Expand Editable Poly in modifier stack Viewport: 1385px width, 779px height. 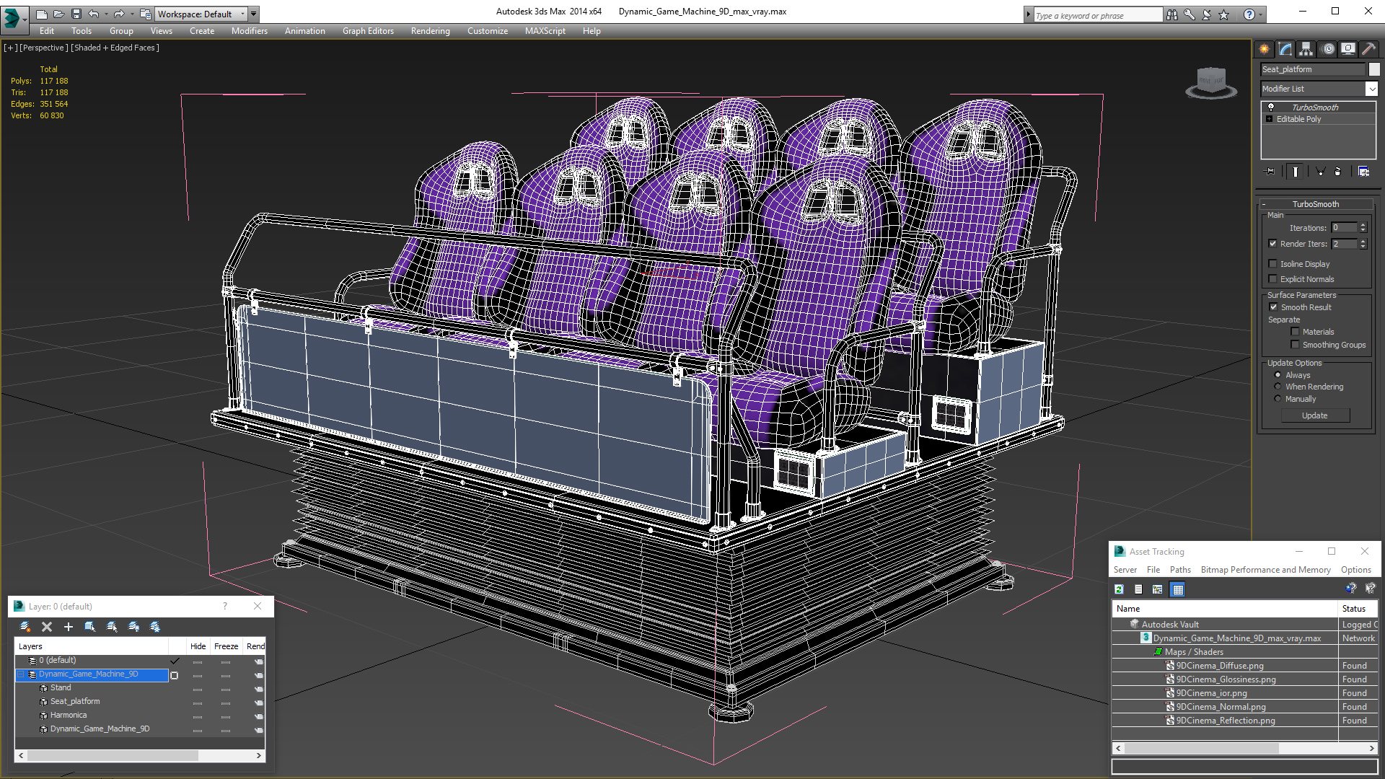[x=1270, y=119]
